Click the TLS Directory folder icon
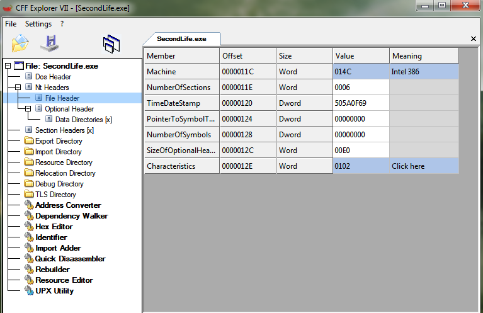This screenshot has width=483, height=313. coord(29,194)
